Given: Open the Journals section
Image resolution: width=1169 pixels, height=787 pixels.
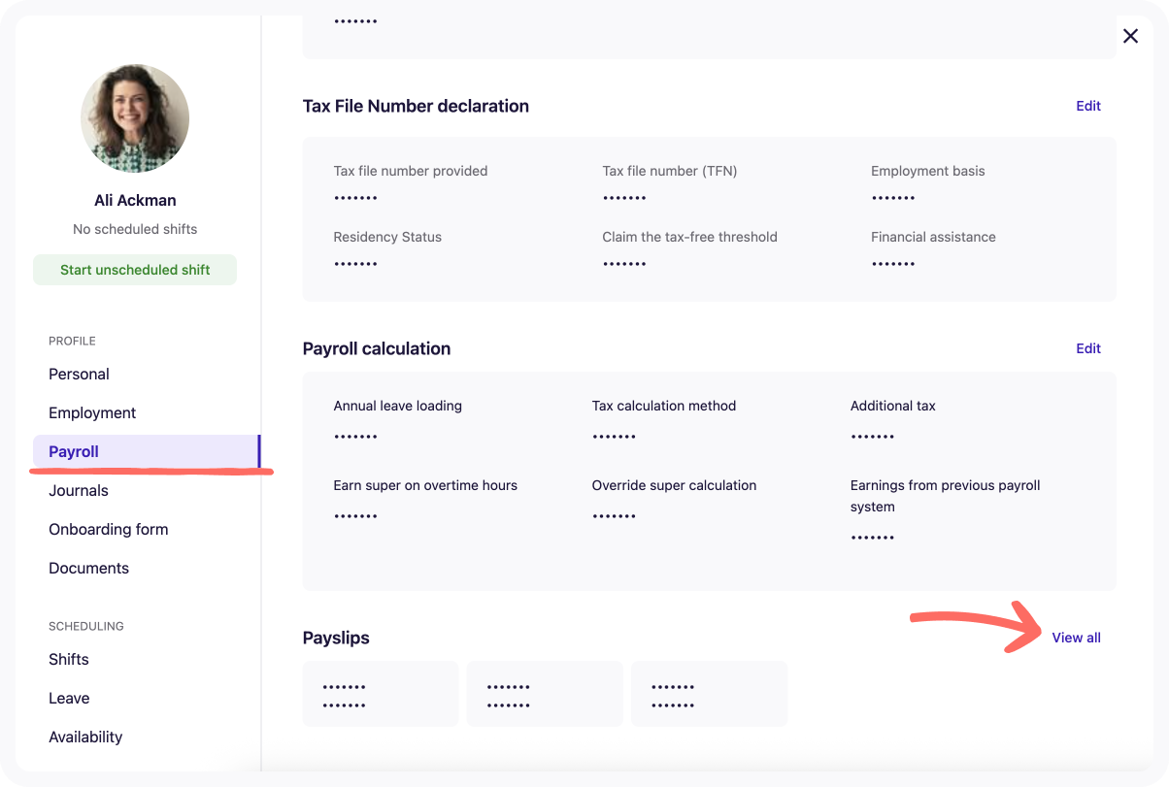Looking at the screenshot, I should click(79, 490).
